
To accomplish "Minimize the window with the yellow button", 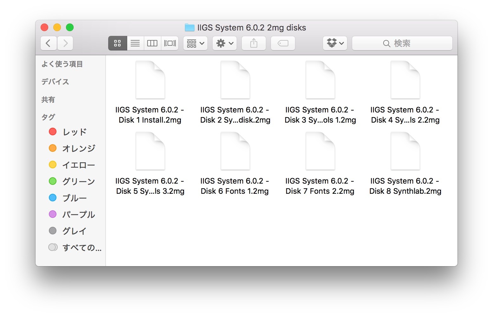I will coord(57,28).
